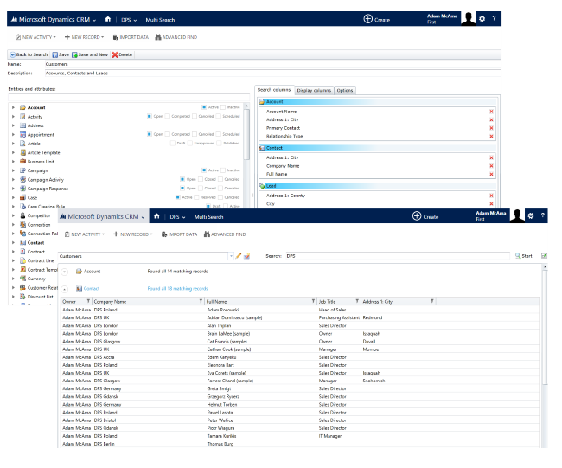Open New Activity menu in top window
Viewport: 562px width, 468px height.
[x=35, y=37]
